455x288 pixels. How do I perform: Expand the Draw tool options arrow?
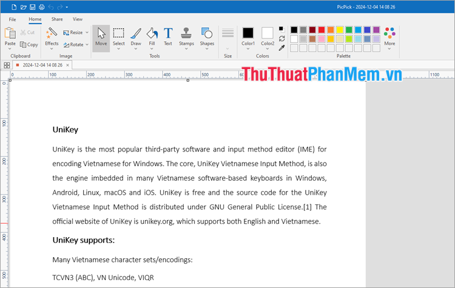(x=136, y=49)
